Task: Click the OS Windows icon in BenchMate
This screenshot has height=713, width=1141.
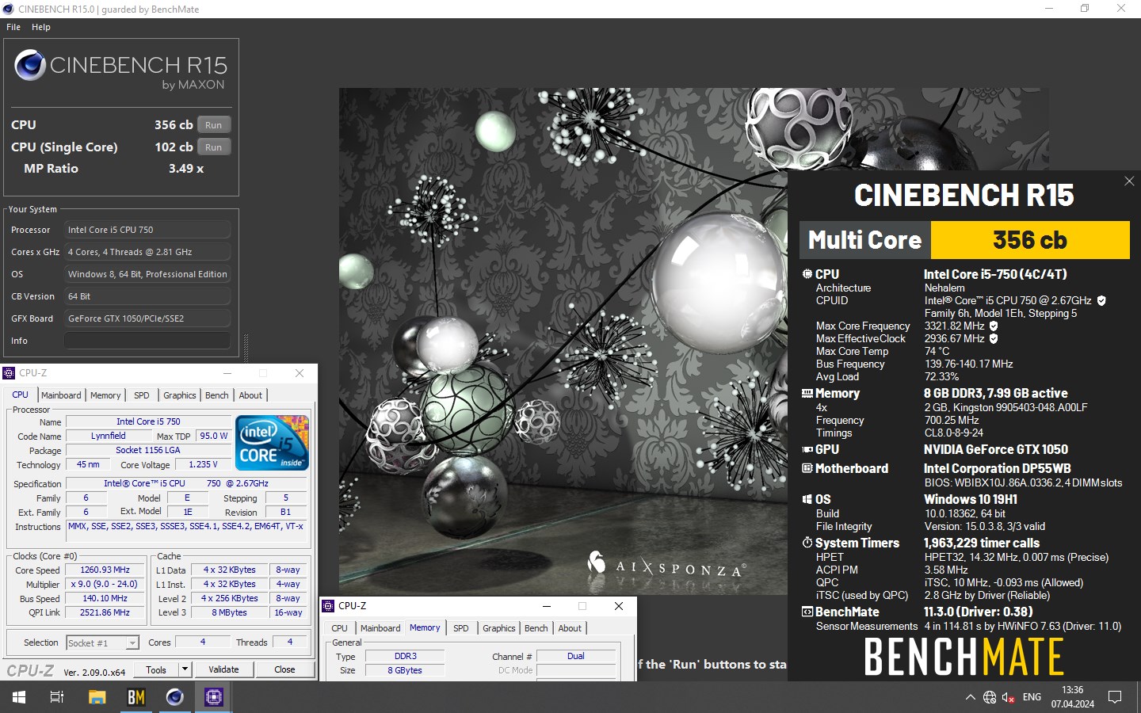Action: [x=807, y=499]
